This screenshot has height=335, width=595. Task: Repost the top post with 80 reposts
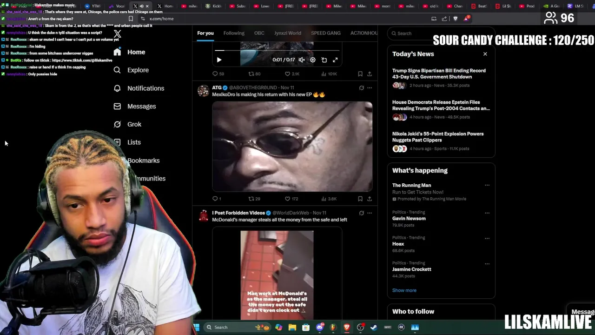click(x=254, y=74)
